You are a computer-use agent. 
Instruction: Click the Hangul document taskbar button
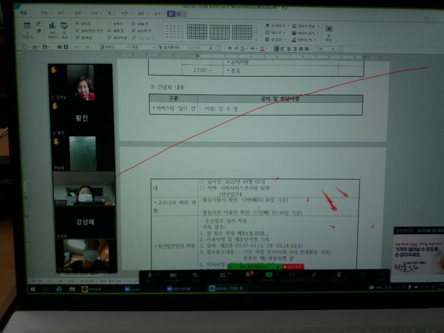(227, 289)
